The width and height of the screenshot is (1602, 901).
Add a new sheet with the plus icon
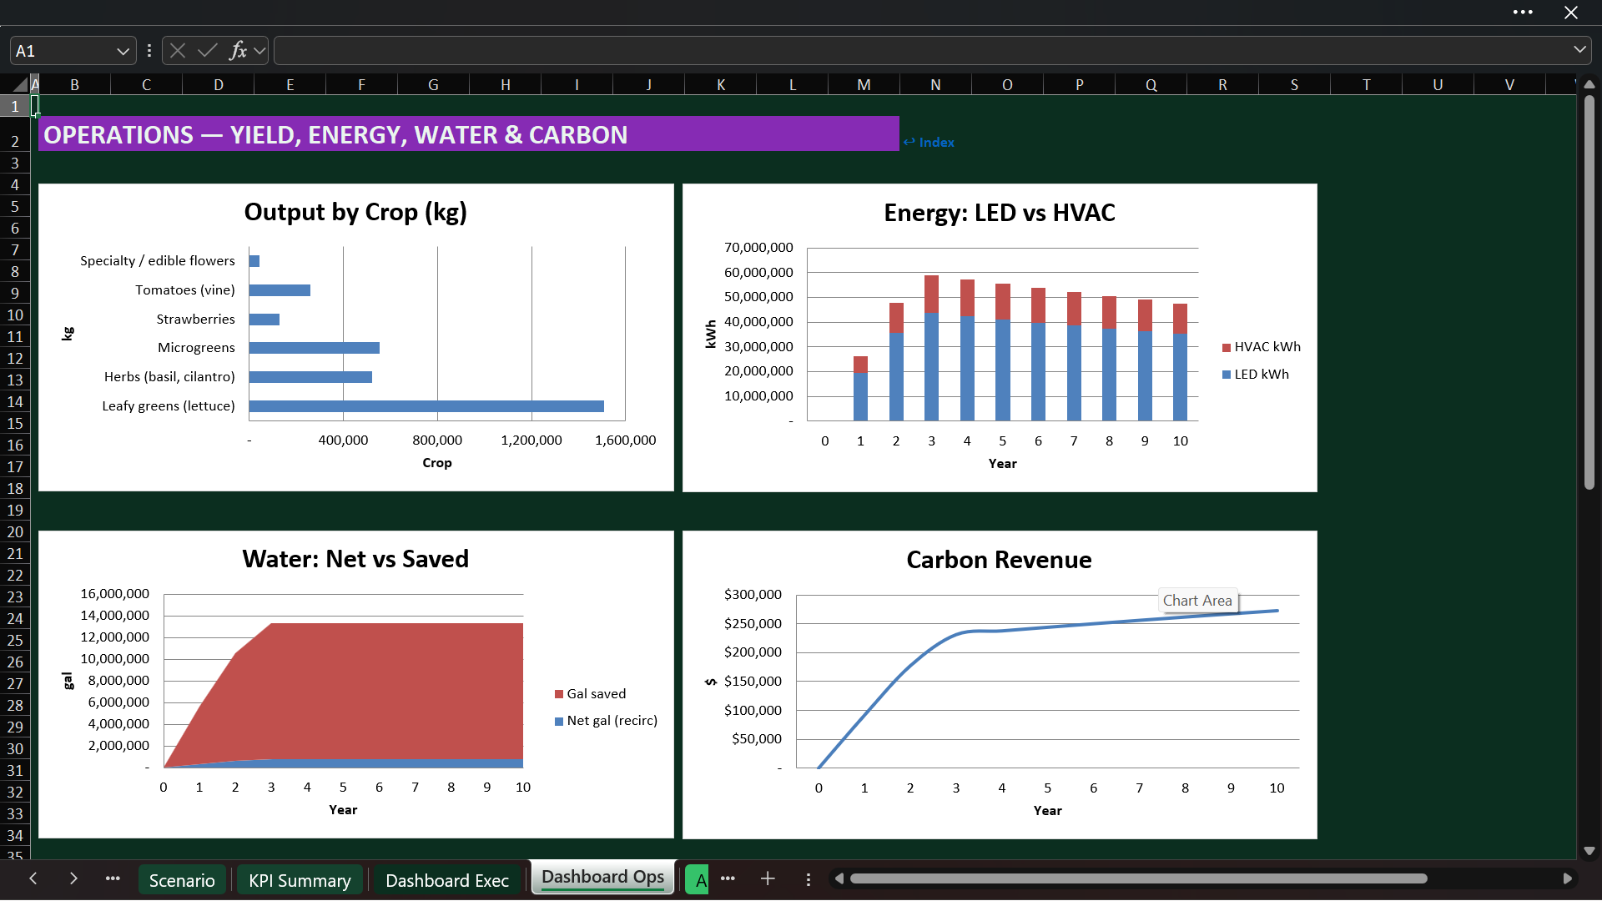(768, 878)
